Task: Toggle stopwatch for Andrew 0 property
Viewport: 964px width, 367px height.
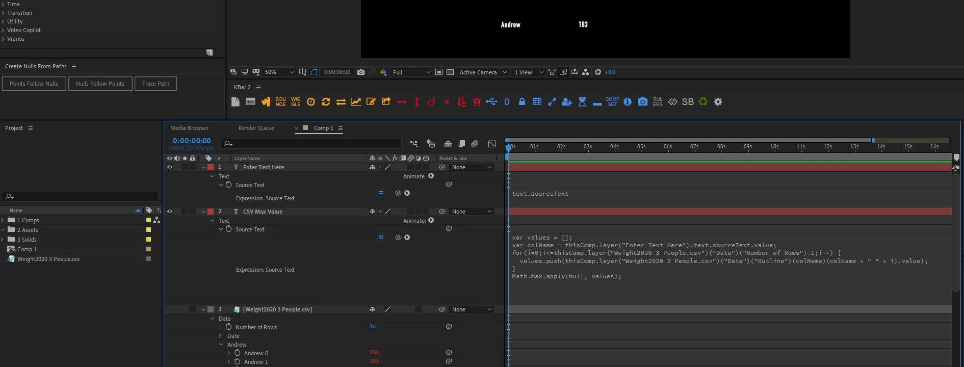Action: click(237, 353)
